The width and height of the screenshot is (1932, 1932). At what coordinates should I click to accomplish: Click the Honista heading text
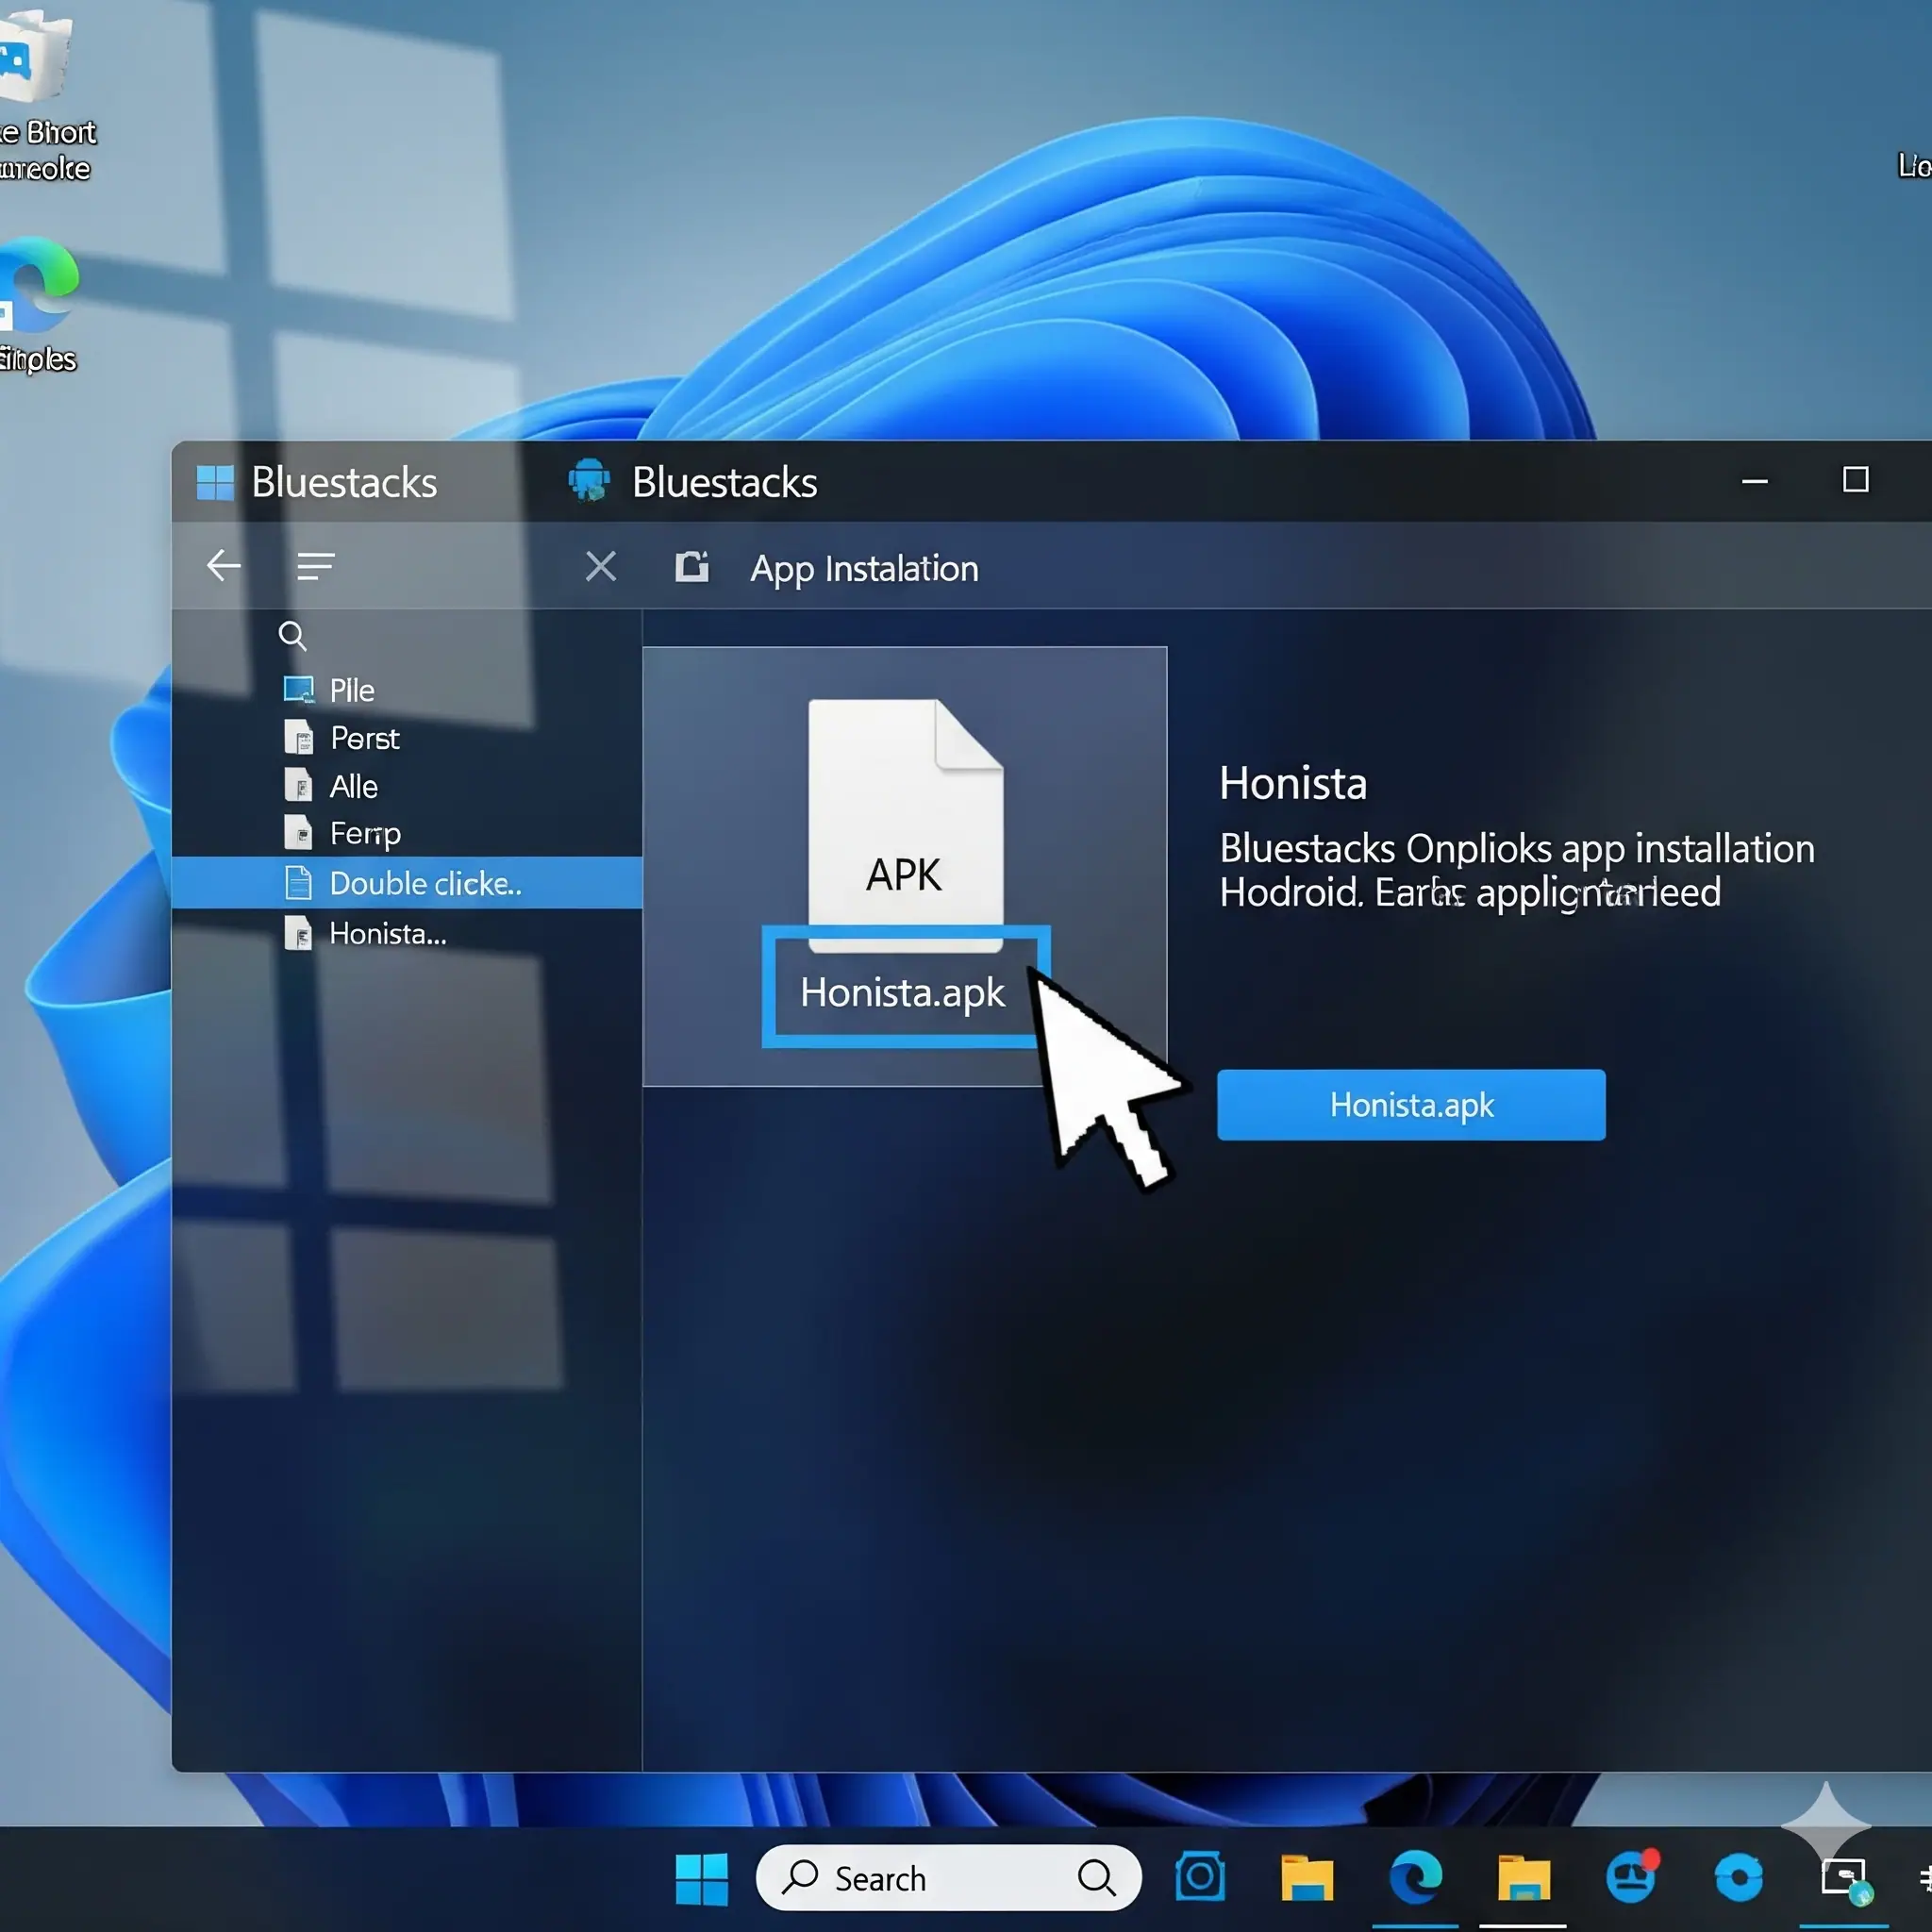(1293, 783)
